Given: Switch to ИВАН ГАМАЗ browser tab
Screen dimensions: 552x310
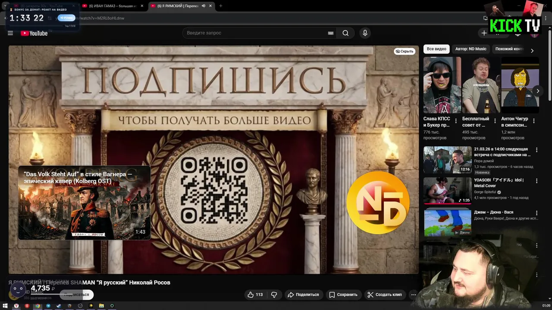Looking at the screenshot, I should click(x=113, y=6).
